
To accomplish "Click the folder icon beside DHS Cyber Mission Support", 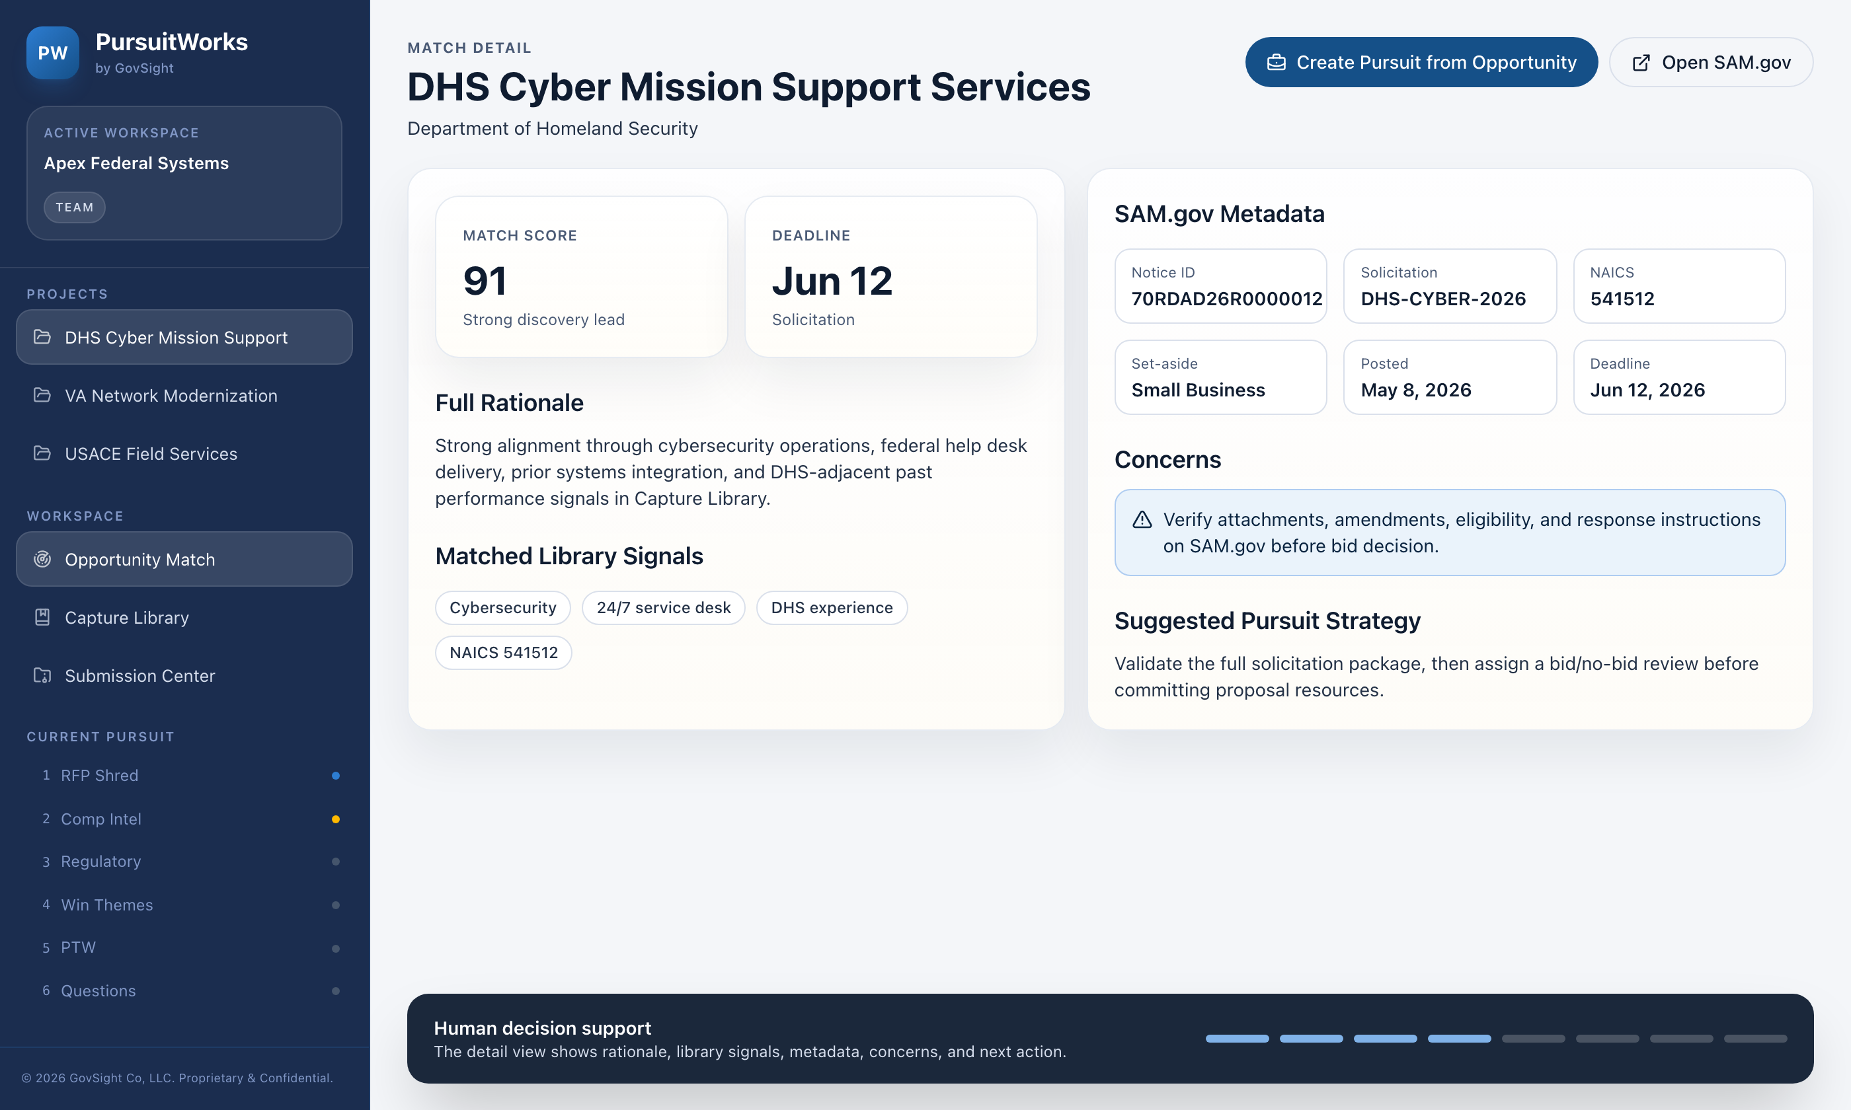I will [43, 338].
